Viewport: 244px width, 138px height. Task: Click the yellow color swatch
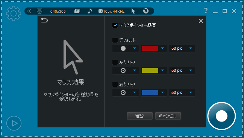click(x=150, y=71)
